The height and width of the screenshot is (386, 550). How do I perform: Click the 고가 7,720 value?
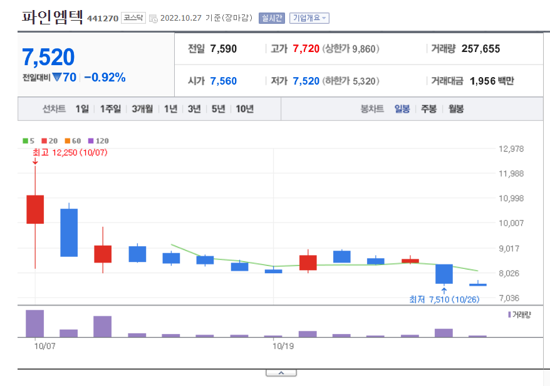click(x=306, y=49)
